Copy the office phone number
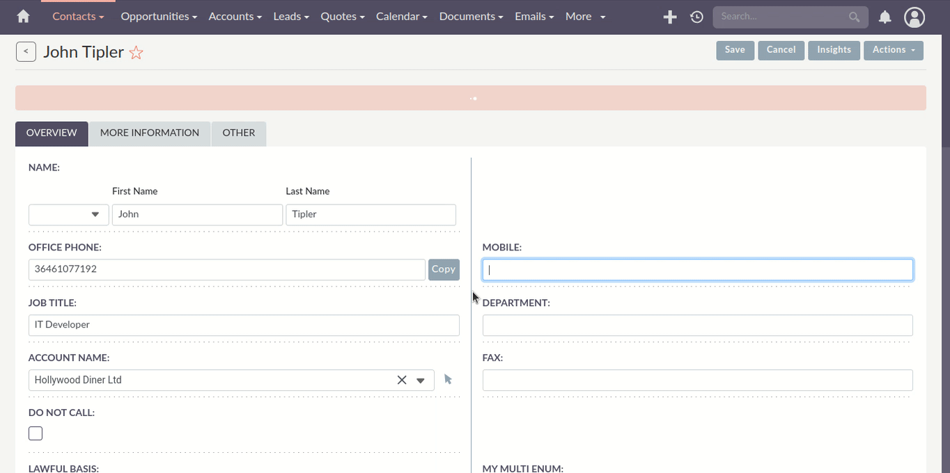 (x=444, y=269)
